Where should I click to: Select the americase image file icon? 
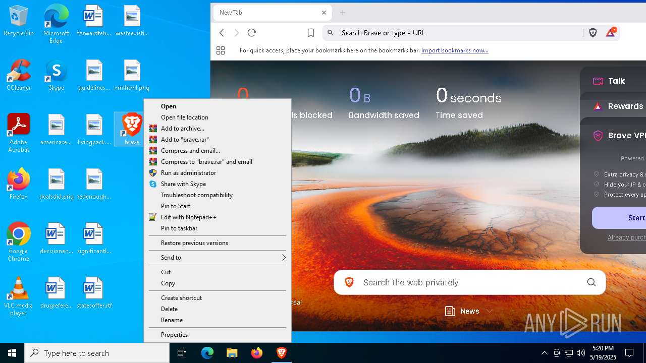56,130
